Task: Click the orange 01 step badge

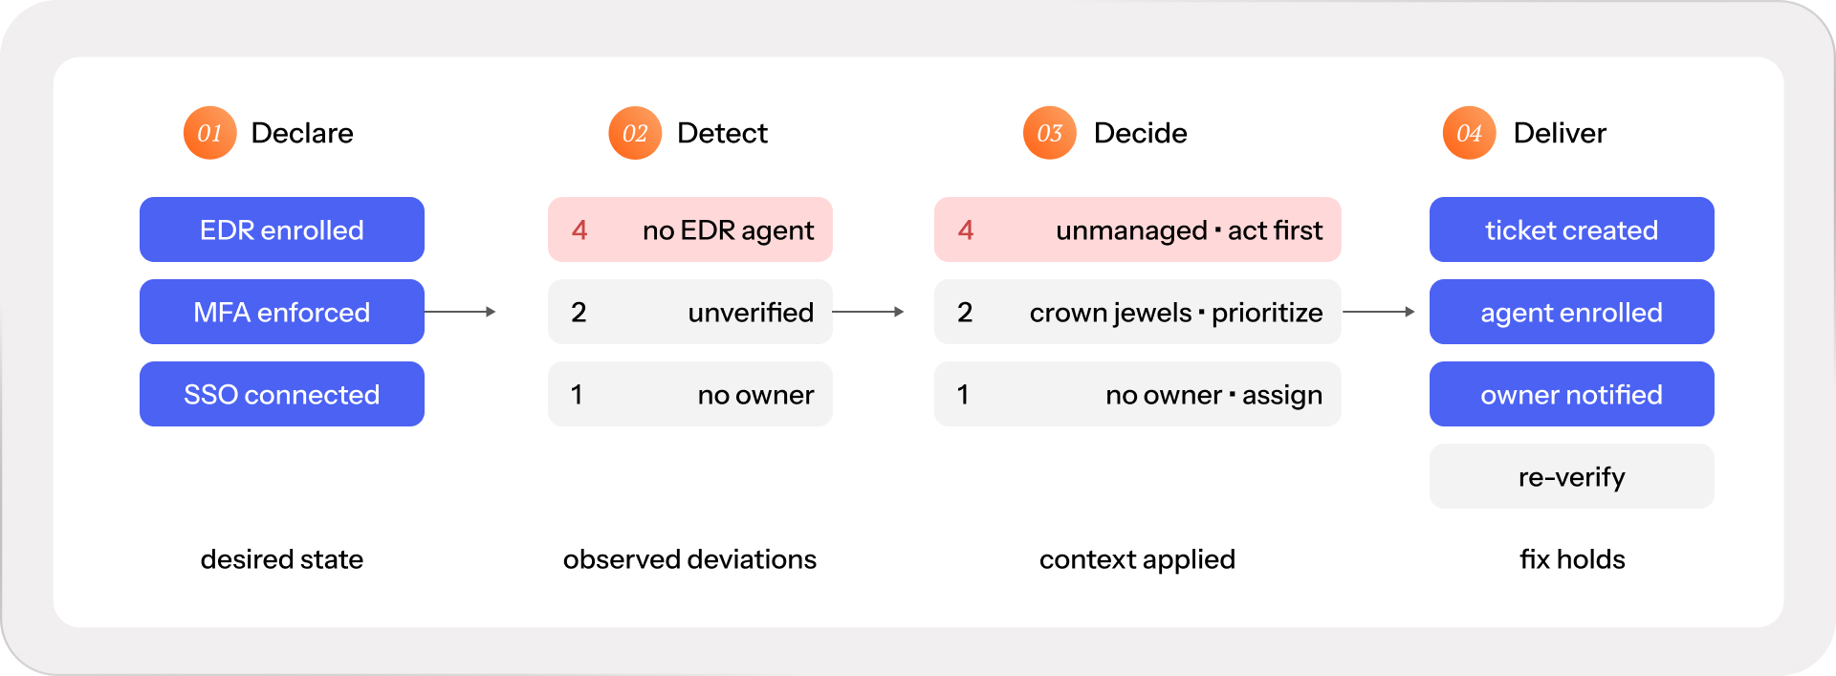Action: tap(209, 133)
